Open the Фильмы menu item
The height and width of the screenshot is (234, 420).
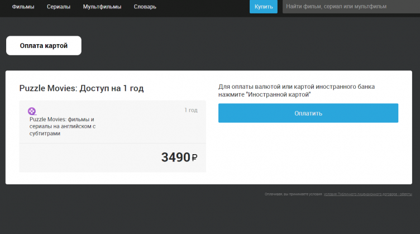point(23,7)
